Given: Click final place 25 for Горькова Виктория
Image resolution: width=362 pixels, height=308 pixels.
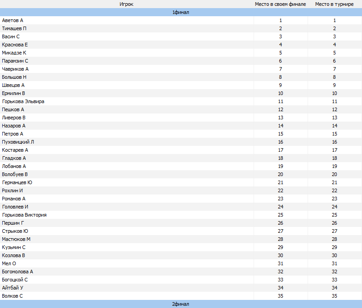Looking at the screenshot, I should 281,215.
